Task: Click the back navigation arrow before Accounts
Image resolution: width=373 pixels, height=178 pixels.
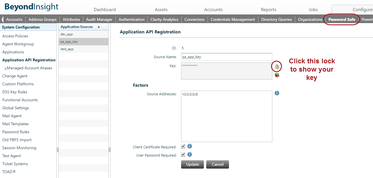Action: pyautogui.click(x=2, y=19)
